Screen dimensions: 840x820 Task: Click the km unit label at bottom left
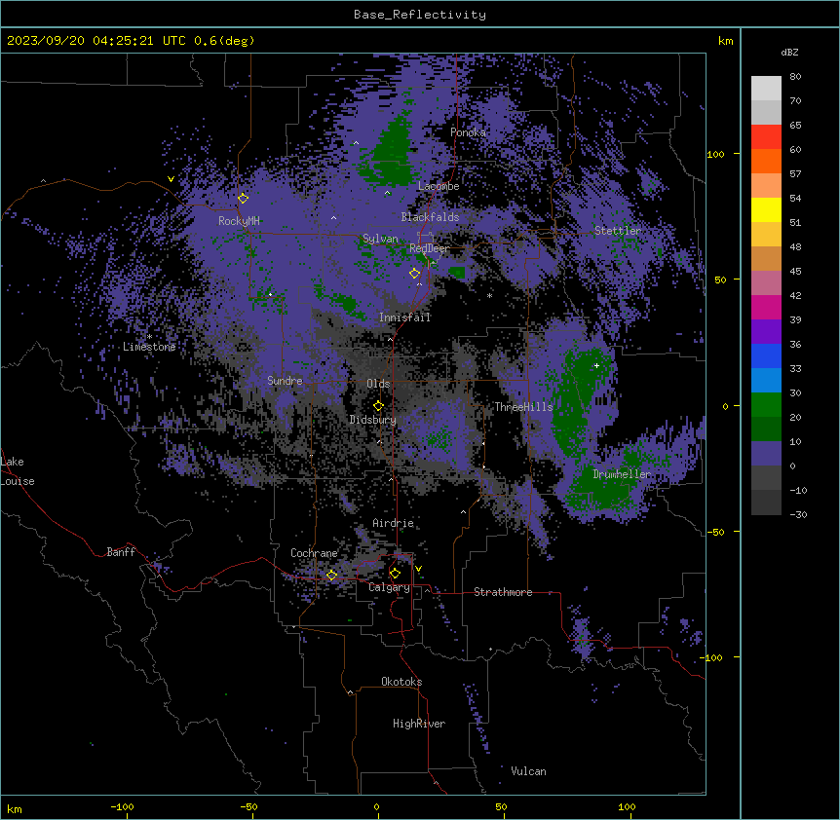(x=15, y=808)
